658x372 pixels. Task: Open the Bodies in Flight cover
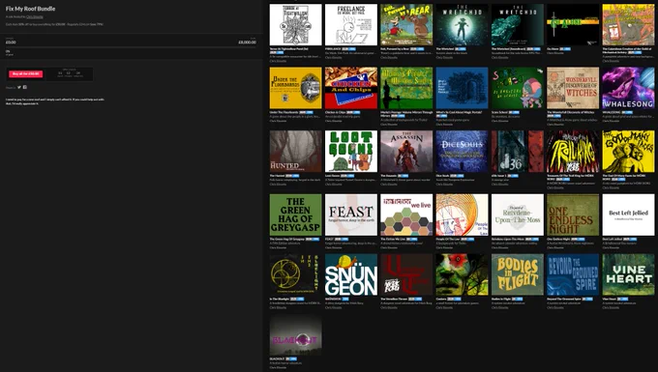click(518, 274)
